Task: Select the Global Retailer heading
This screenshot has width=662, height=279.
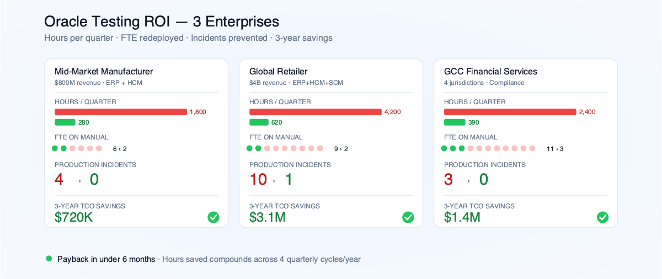Action: [279, 71]
